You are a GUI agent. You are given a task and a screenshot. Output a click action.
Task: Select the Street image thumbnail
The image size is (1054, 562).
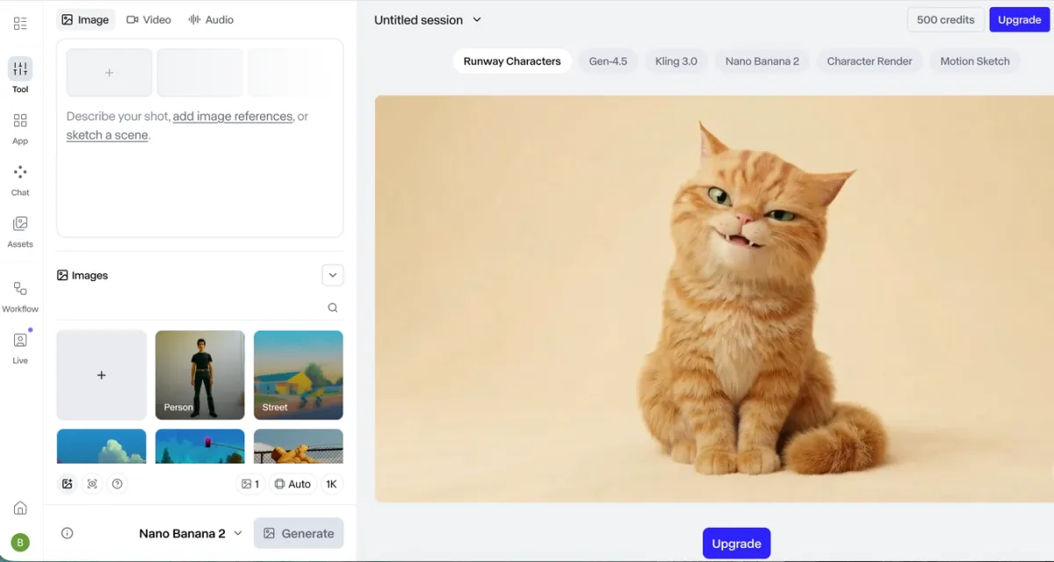pos(298,375)
